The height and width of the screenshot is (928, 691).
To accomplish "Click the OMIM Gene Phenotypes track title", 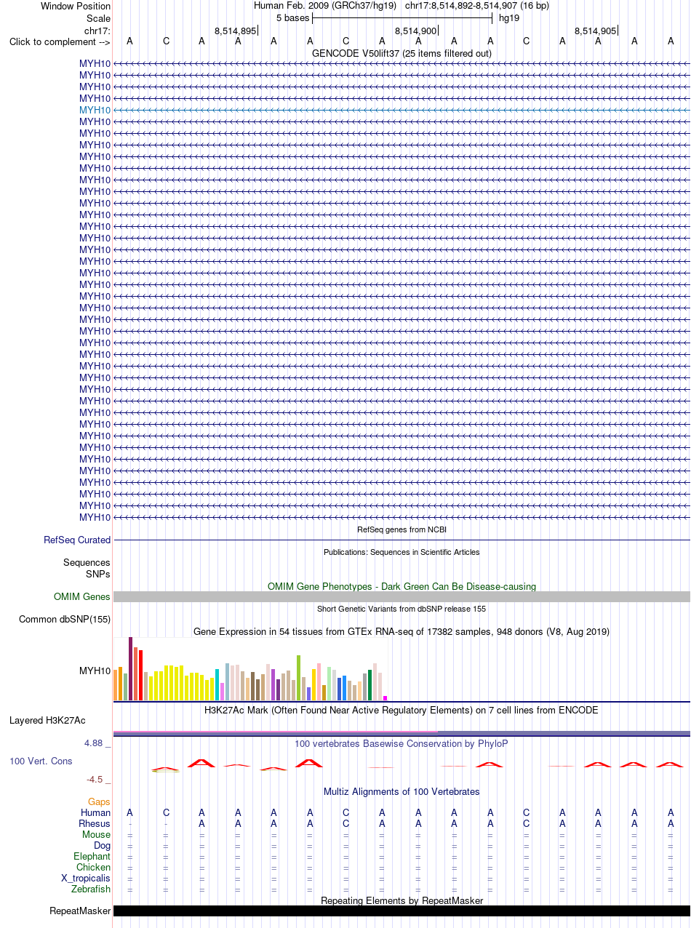I will click(x=402, y=586).
